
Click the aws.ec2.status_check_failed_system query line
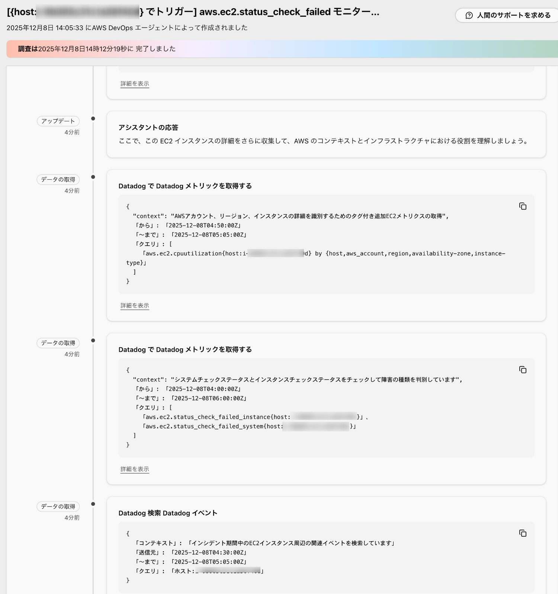(249, 427)
